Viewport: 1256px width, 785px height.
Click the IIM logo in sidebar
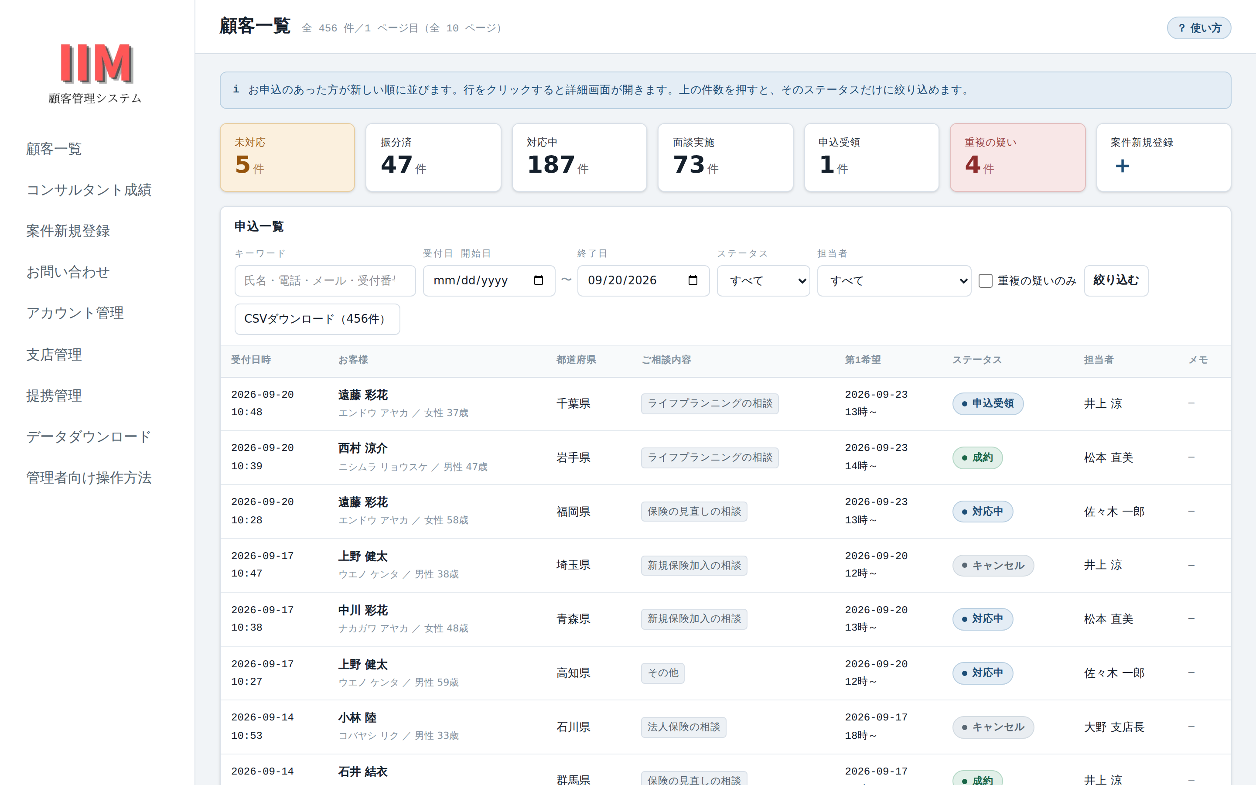[x=96, y=63]
